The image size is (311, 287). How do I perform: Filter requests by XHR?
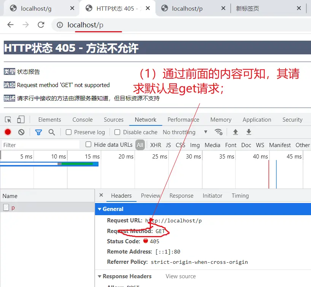tap(156, 145)
